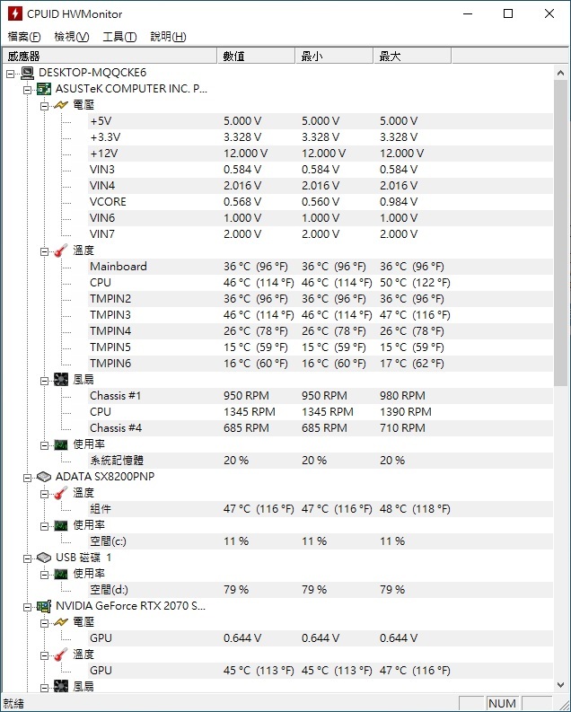Select the TMPIN5 temperature row
Screen dimensions: 571x712
321,347
